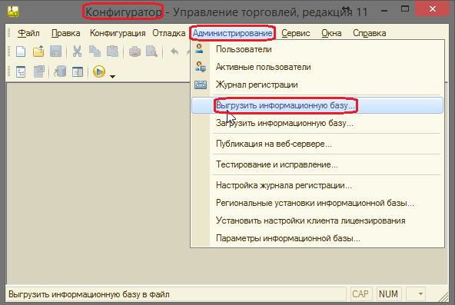Open Настройка журнала регистрации...

coord(317,185)
